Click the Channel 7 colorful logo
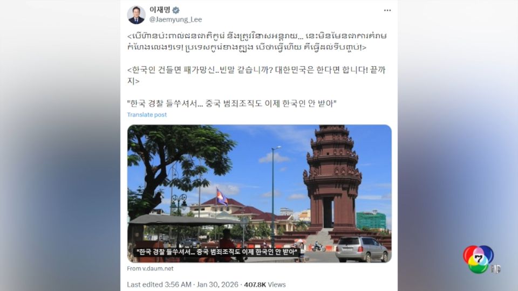Image resolution: width=518 pixels, height=291 pixels. pos(479,259)
